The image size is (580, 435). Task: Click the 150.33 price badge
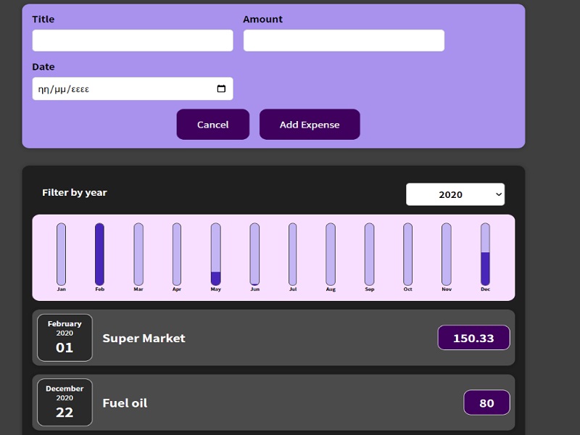(473, 338)
